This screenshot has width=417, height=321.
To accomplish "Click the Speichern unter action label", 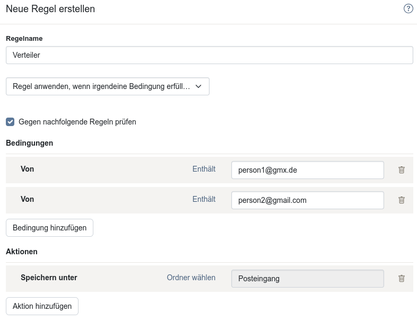I will pyautogui.click(x=49, y=278).
